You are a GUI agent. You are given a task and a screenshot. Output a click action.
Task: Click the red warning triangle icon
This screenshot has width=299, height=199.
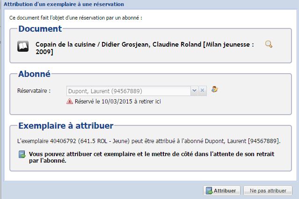click(70, 102)
